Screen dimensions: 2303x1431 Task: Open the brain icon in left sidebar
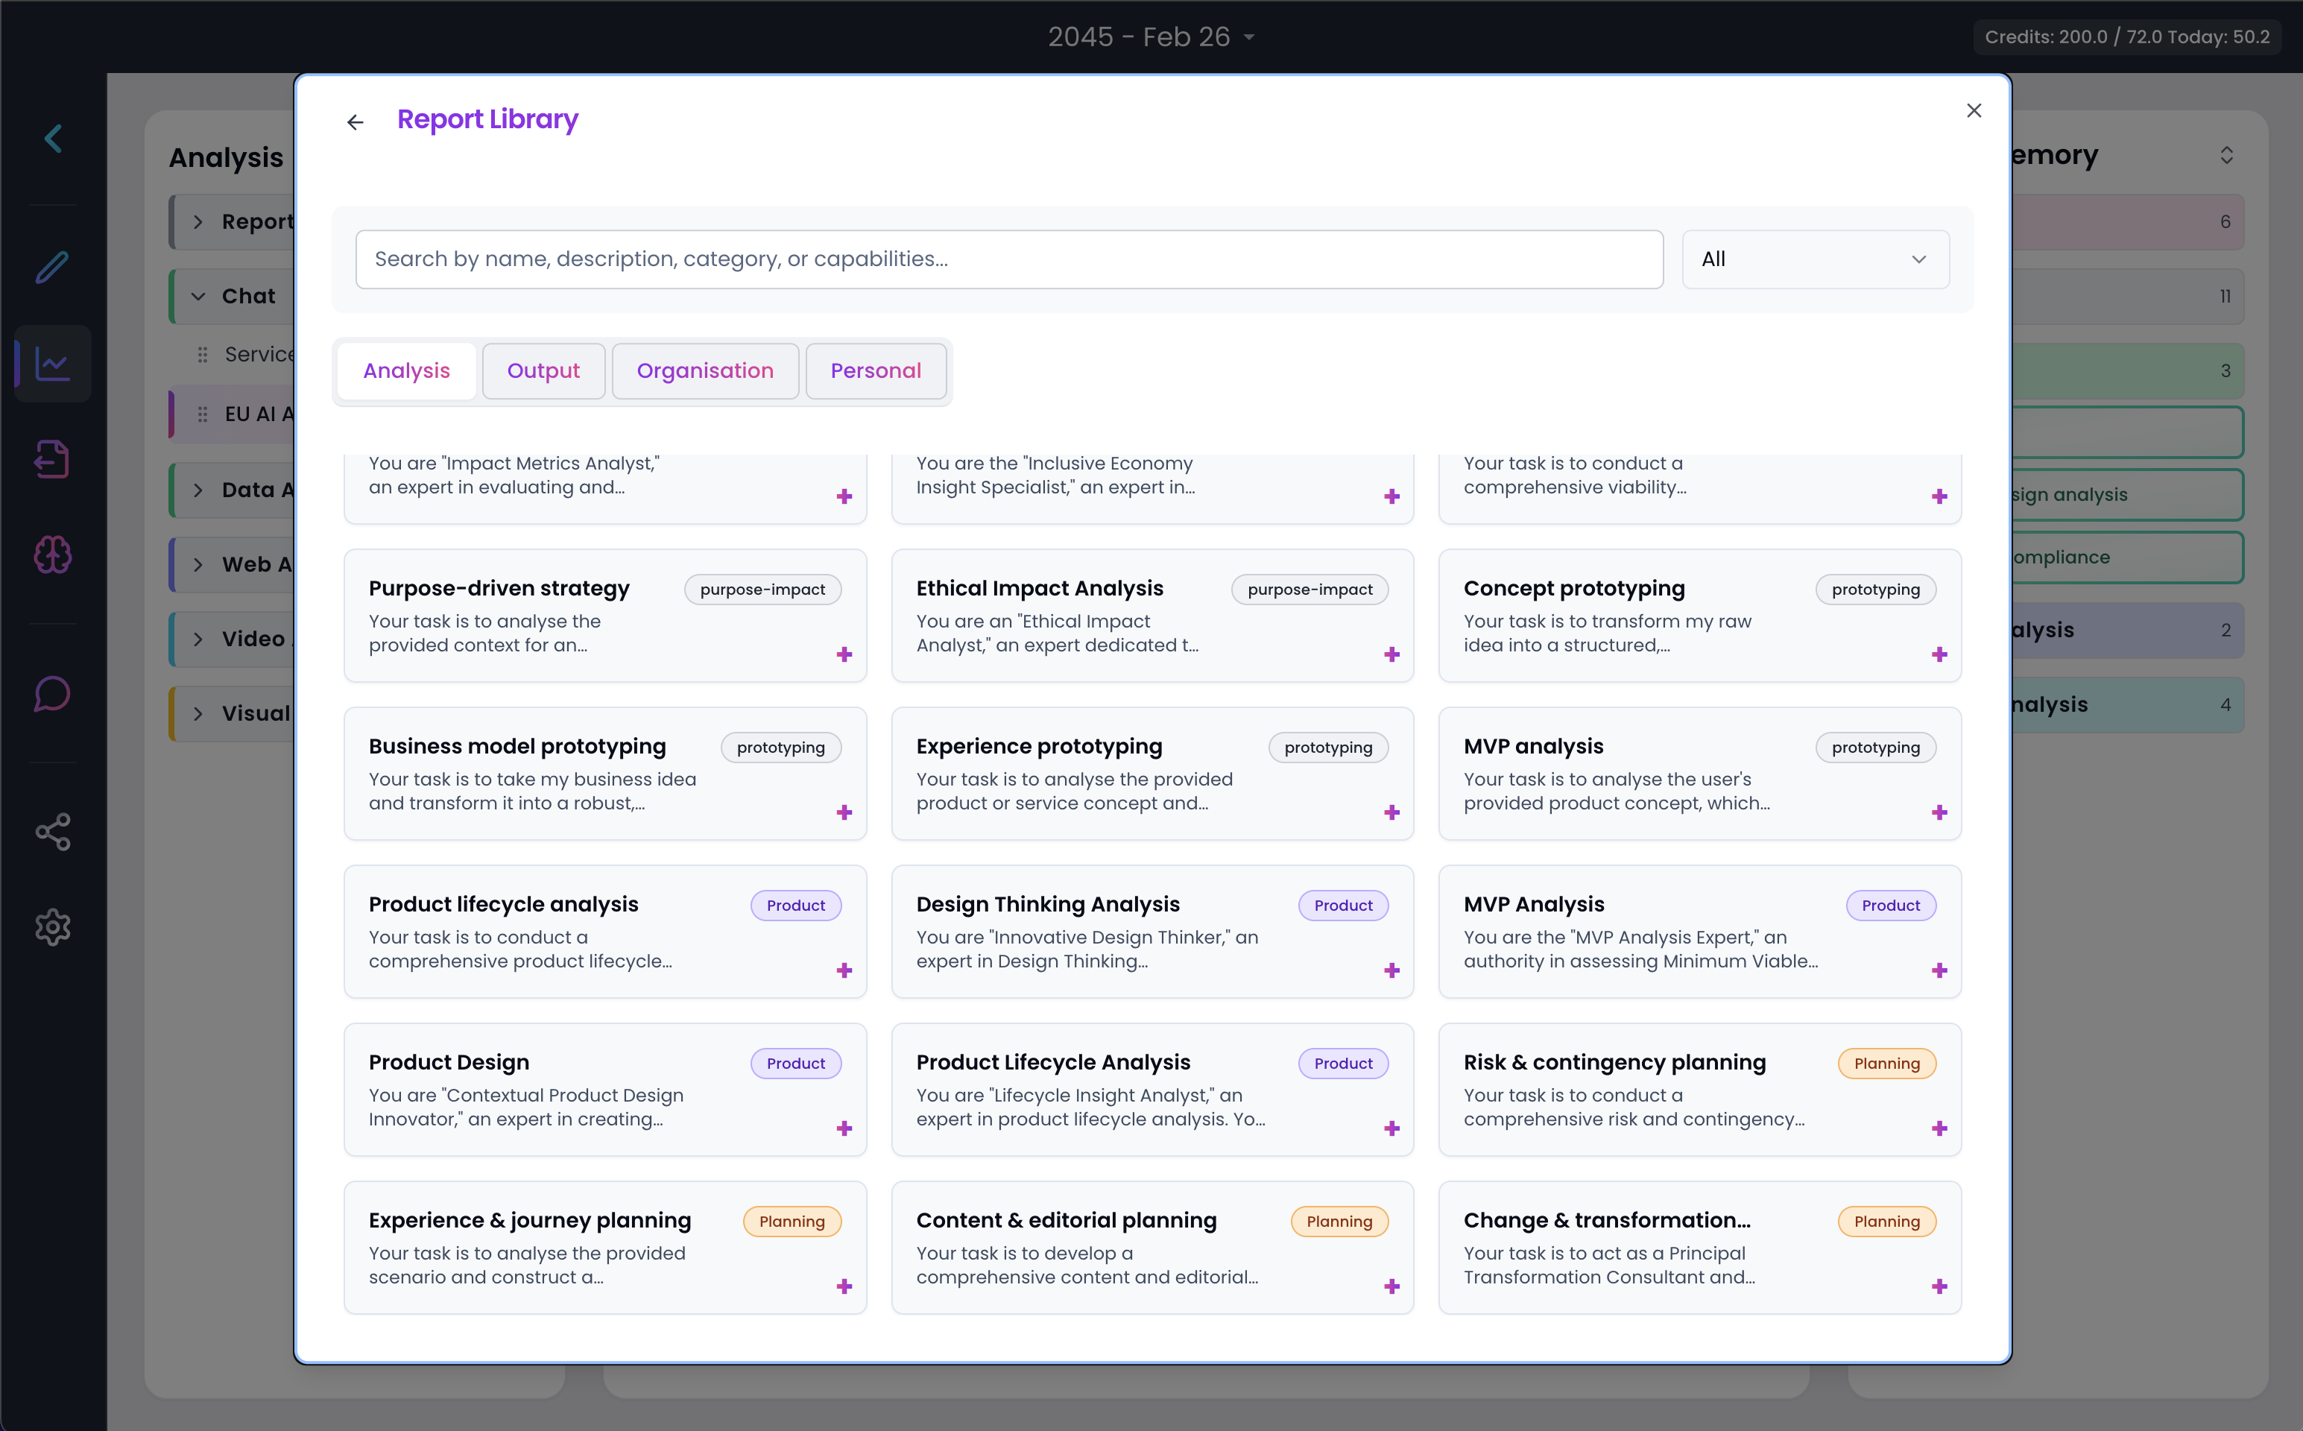pyautogui.click(x=52, y=555)
